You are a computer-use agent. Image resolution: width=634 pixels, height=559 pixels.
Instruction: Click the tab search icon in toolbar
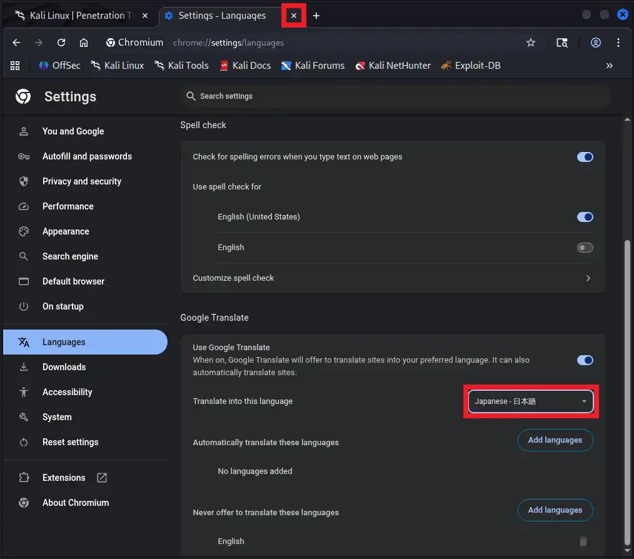click(x=562, y=43)
